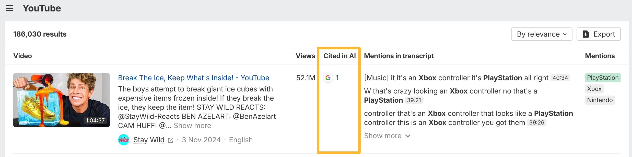
Task: Open the Stay Wild channel link
Action: click(x=149, y=140)
